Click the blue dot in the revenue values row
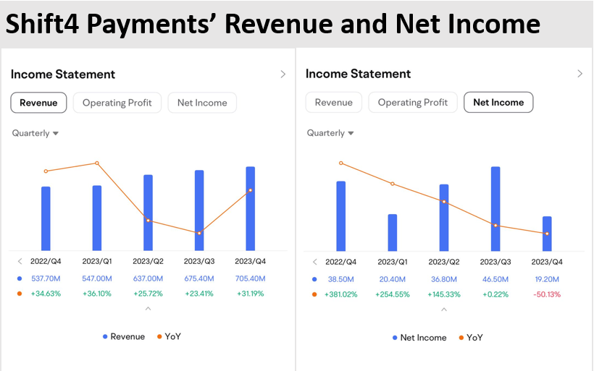 (x=20, y=278)
